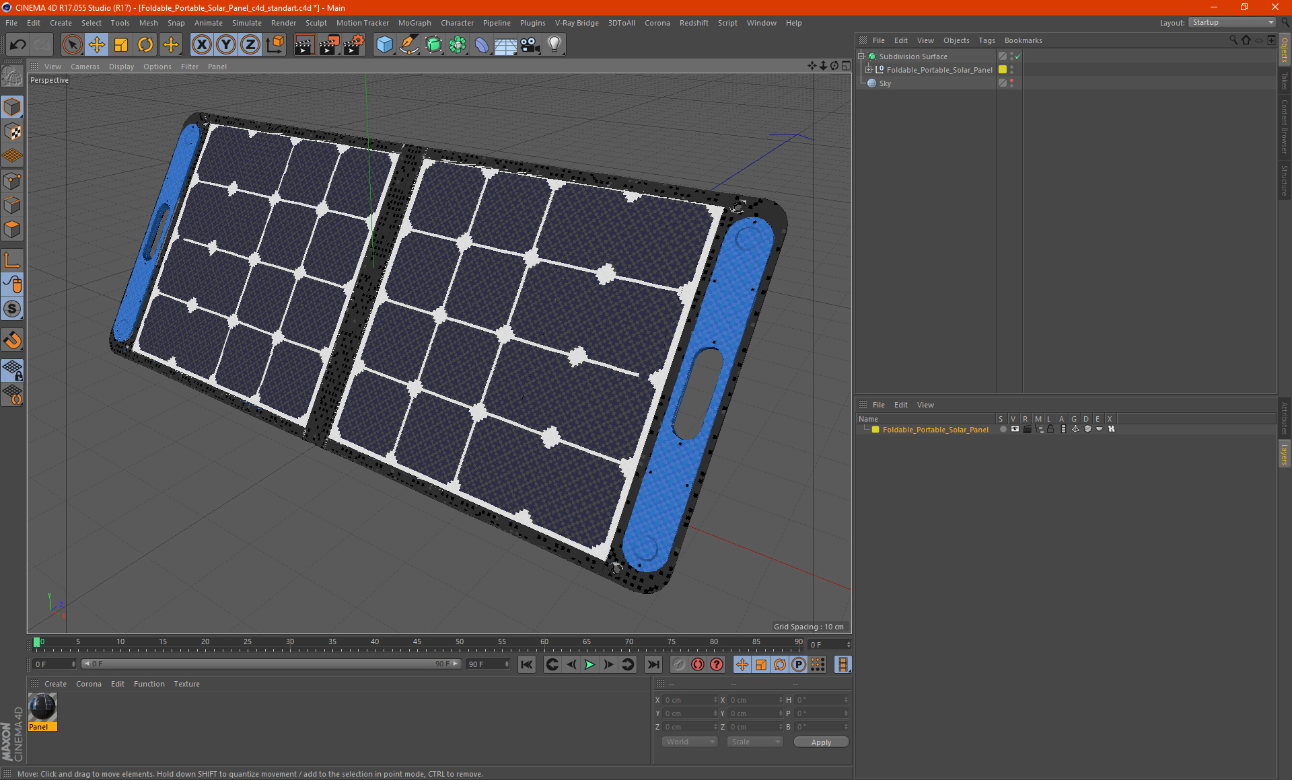Activate the Rotate tool
Image resolution: width=1292 pixels, height=780 pixels.
[x=145, y=45]
